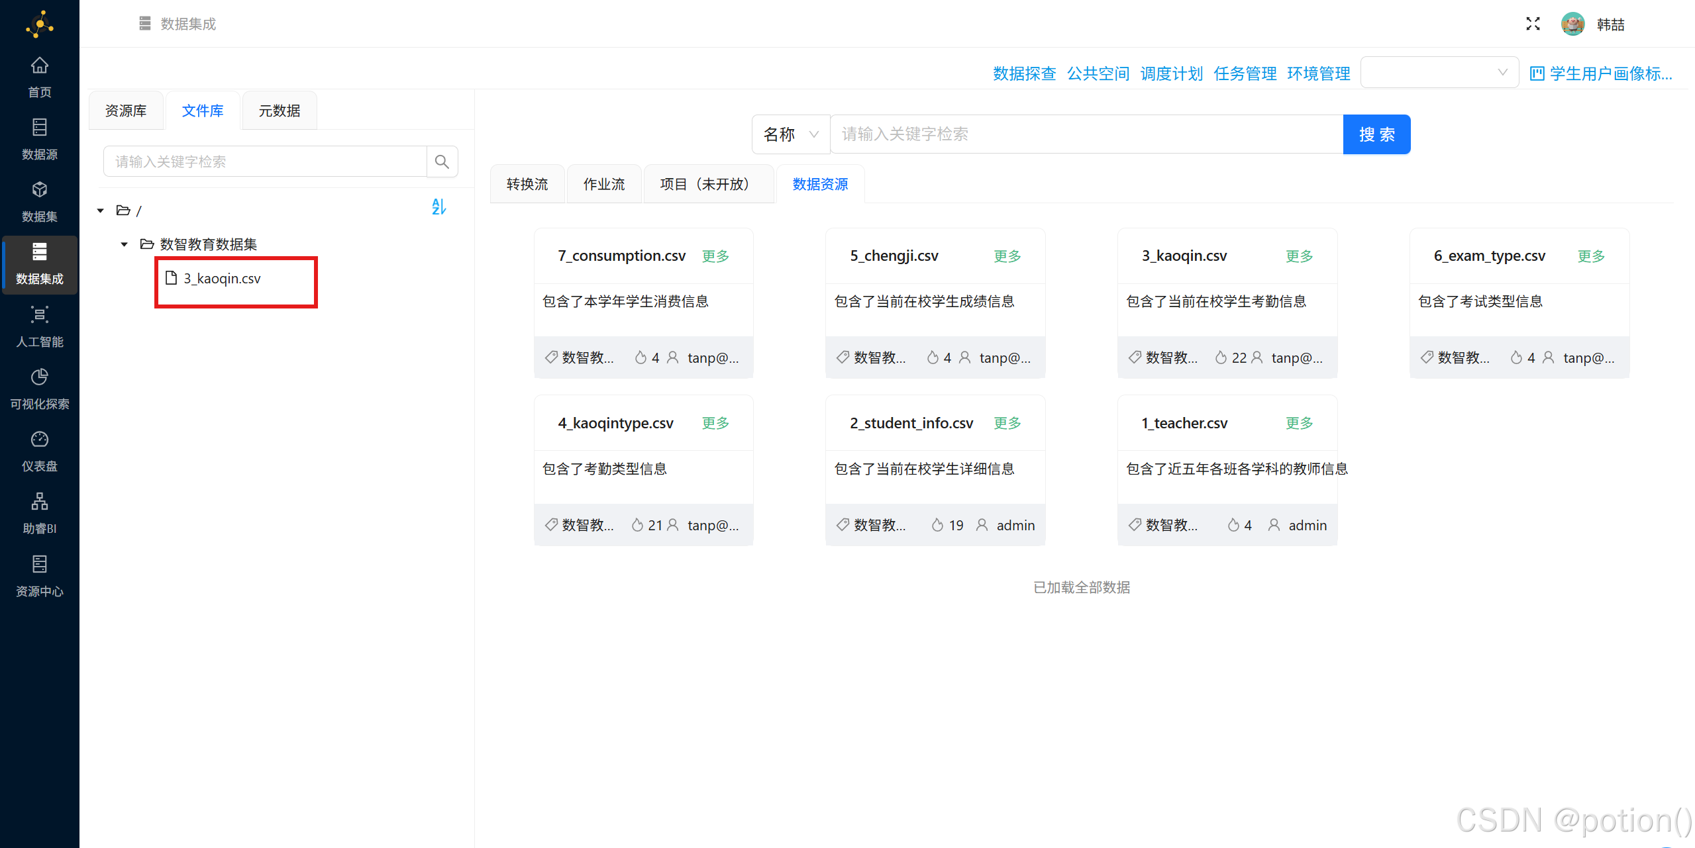The image size is (1695, 848).
Task: Click the A-Z sort icon in file tree
Action: [438, 207]
